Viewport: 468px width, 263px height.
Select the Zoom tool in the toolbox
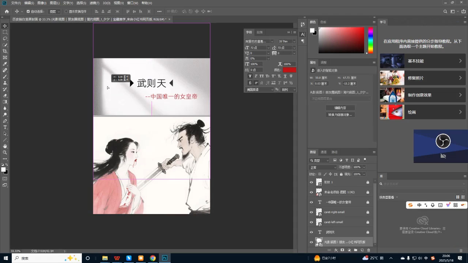click(5, 152)
